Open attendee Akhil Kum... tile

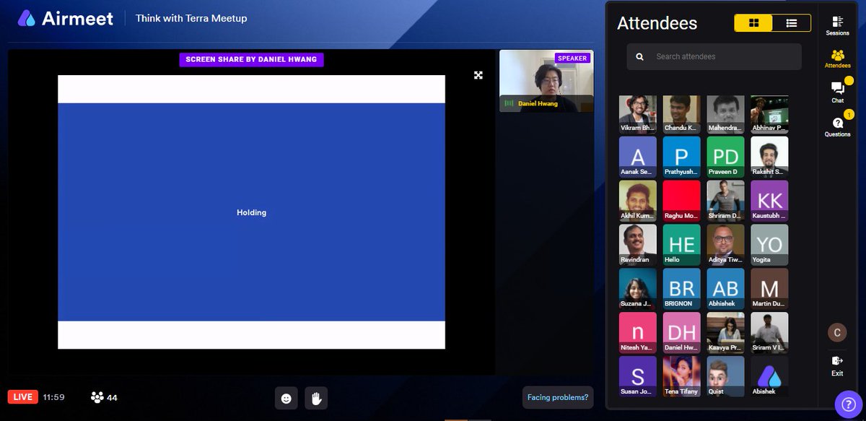coord(638,200)
